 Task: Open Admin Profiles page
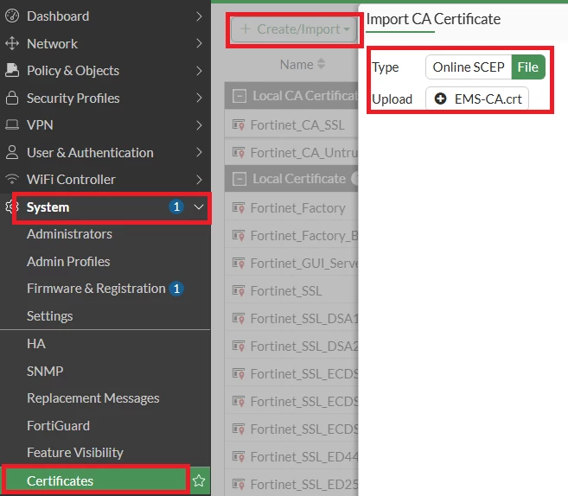click(x=68, y=262)
